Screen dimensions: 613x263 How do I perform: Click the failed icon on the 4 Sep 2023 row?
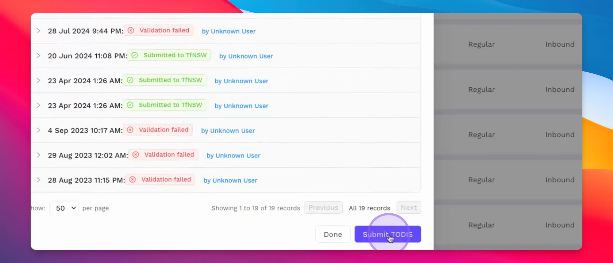click(x=130, y=130)
